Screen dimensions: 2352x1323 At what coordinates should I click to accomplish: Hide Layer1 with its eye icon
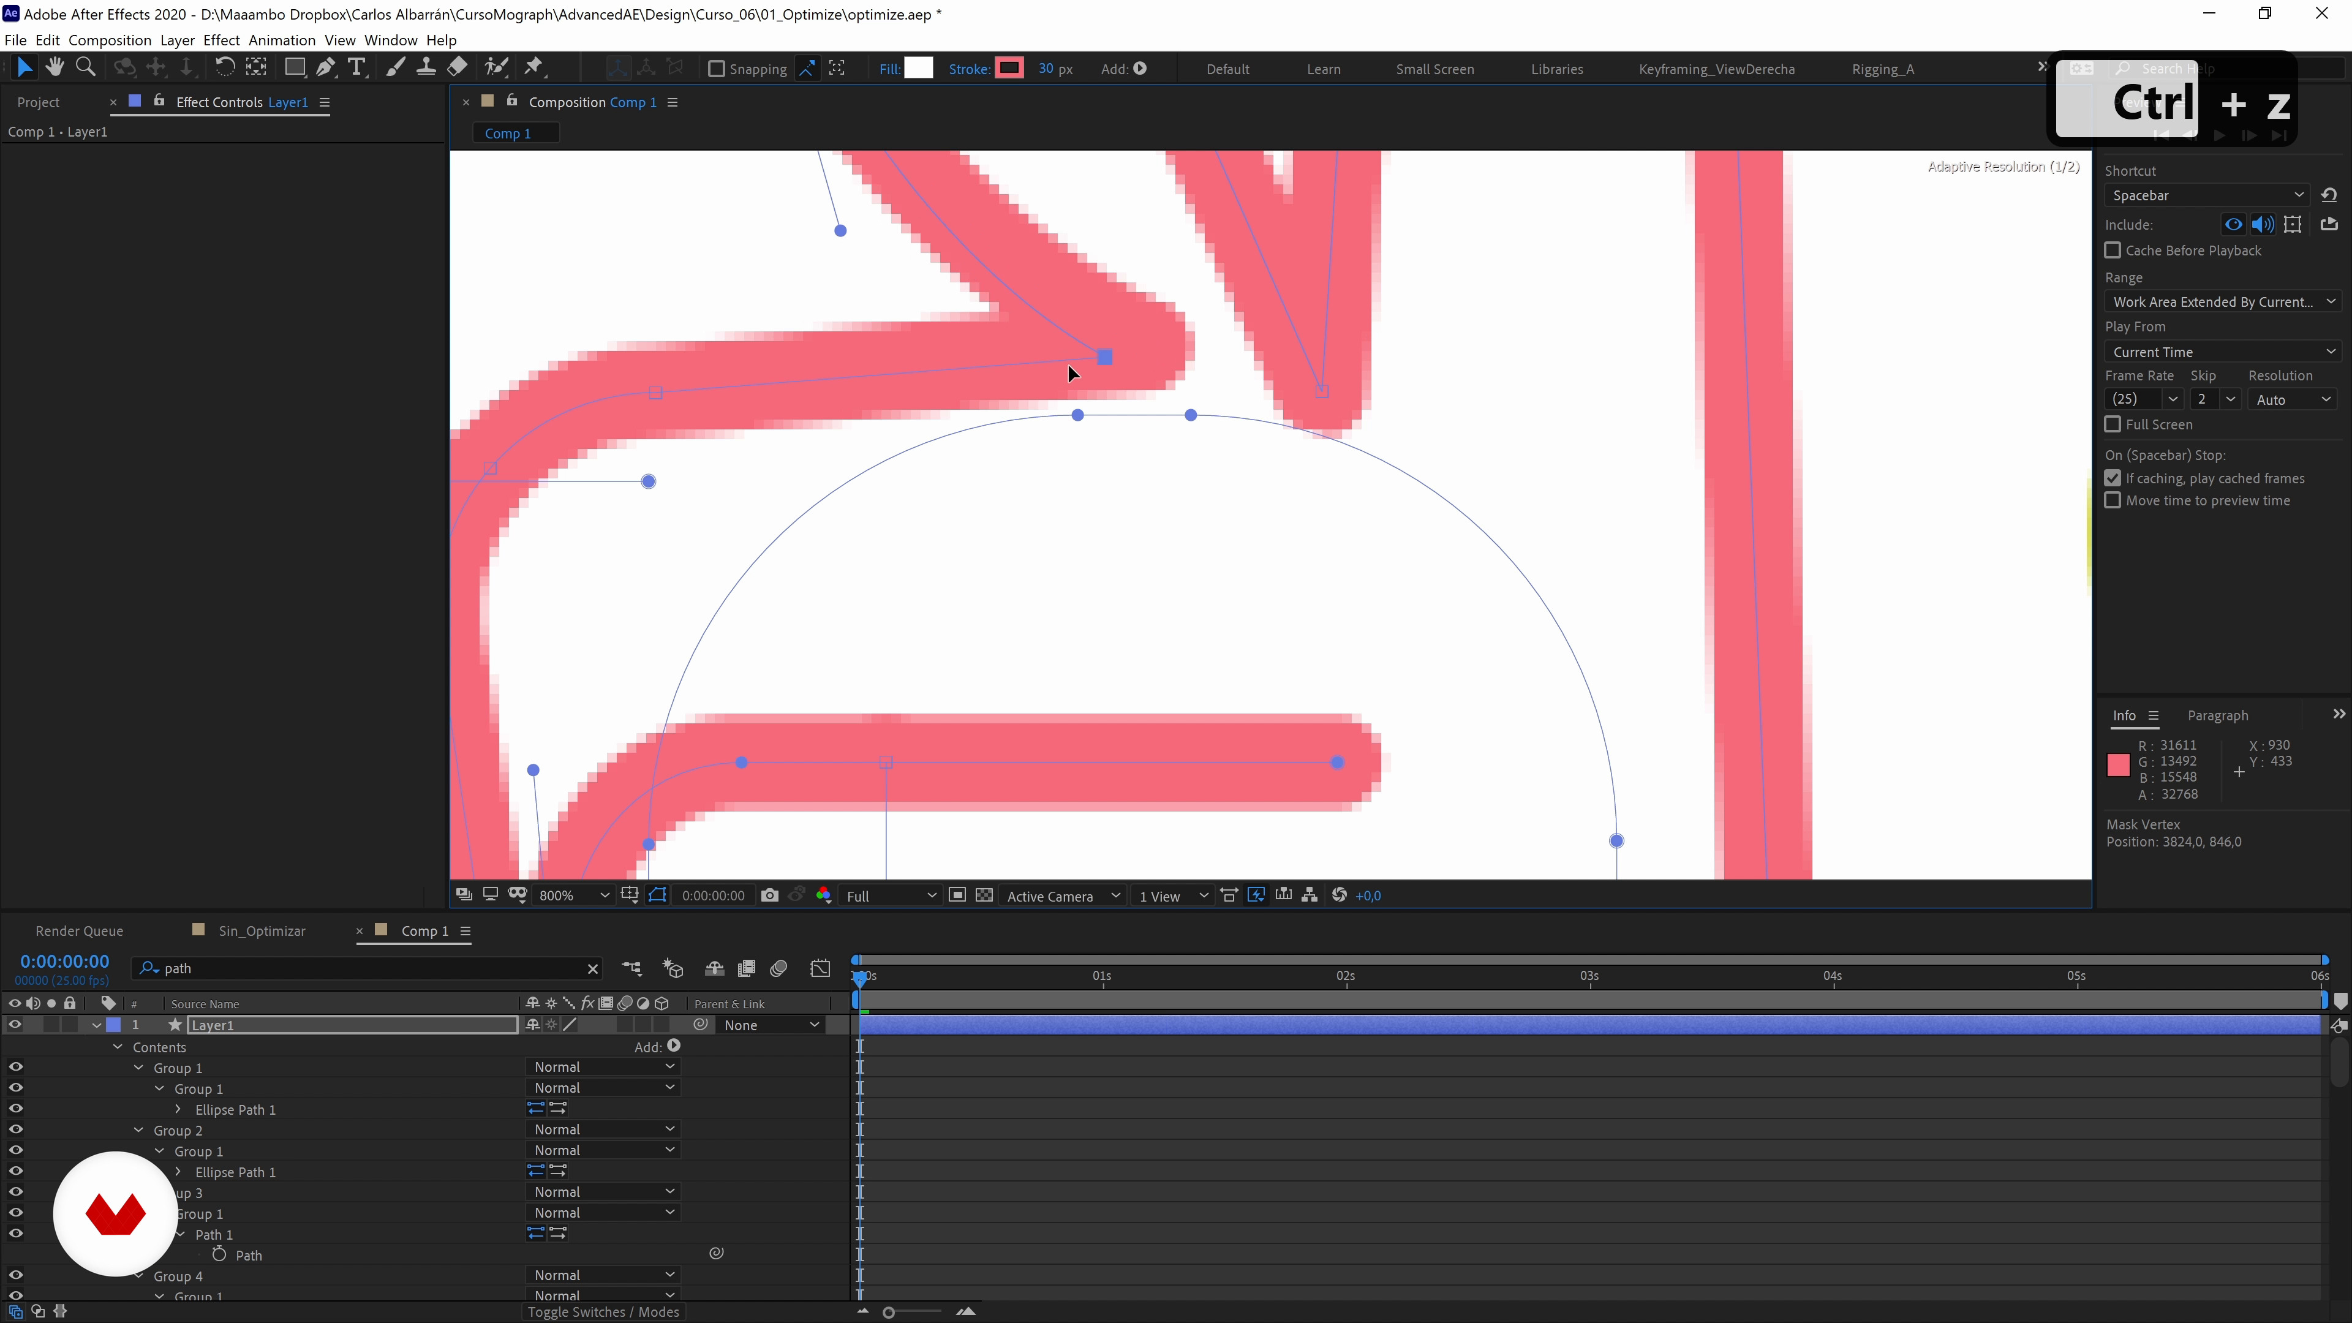tap(15, 1025)
